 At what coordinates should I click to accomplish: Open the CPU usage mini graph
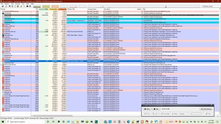(x=37, y=6)
